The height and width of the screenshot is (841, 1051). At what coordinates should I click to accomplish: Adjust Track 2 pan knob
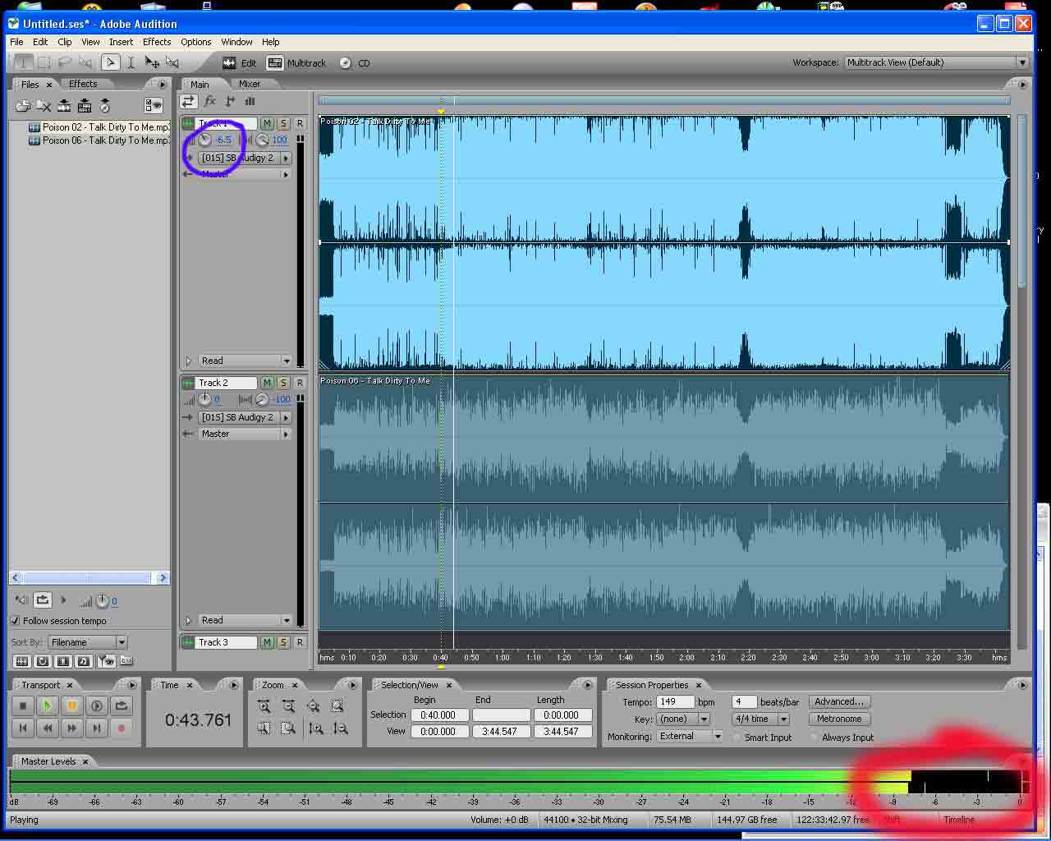click(262, 399)
